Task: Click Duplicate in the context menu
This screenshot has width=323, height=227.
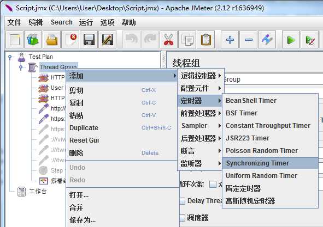Action: point(122,128)
